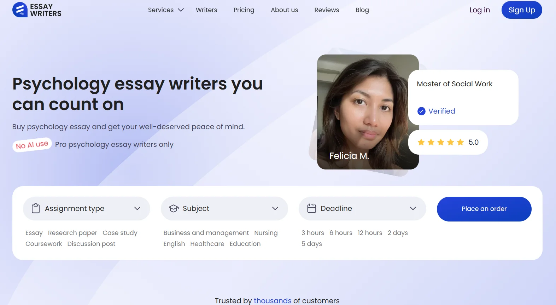Pick the 12 hours deadline
The image size is (556, 305).
click(x=370, y=233)
